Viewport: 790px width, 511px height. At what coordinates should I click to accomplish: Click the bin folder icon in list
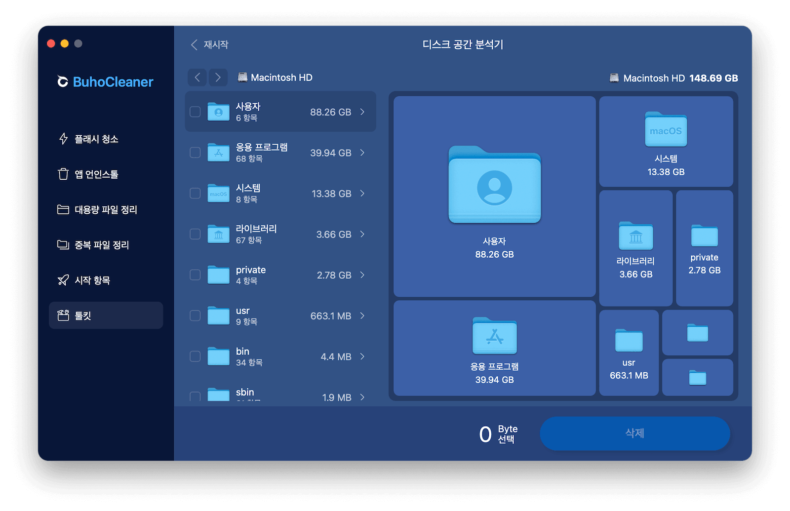tap(218, 356)
